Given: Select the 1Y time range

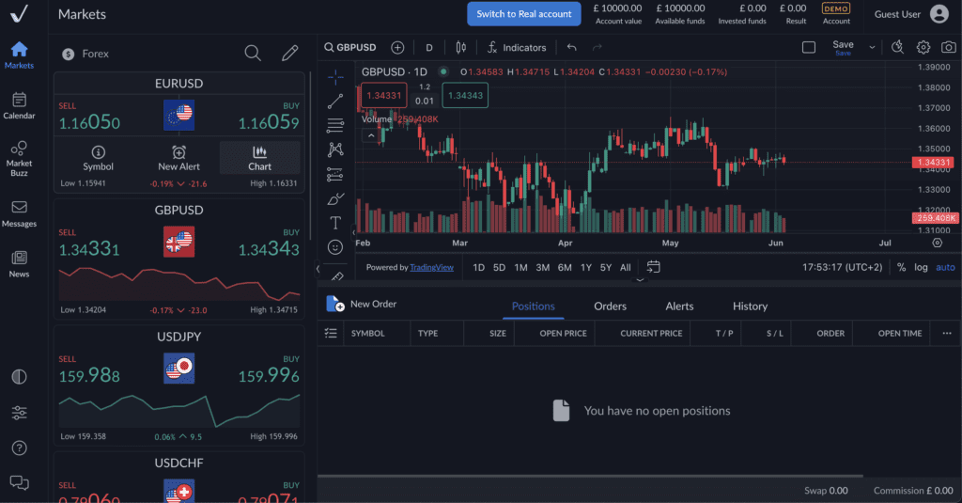Looking at the screenshot, I should (586, 267).
